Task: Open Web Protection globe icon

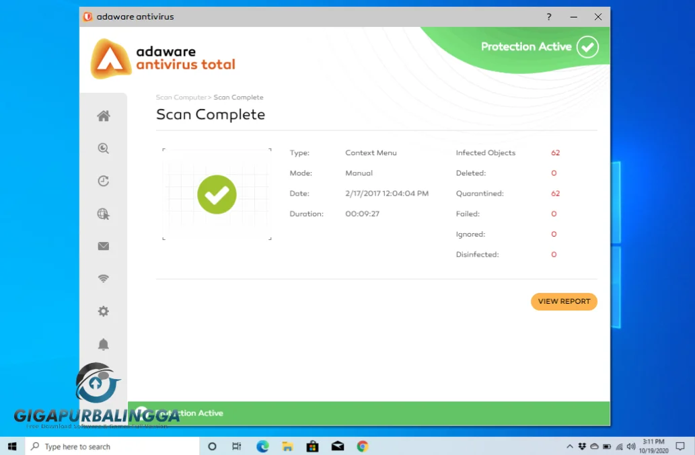Action: (104, 214)
